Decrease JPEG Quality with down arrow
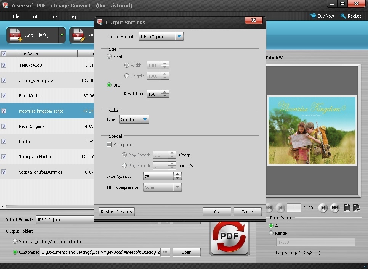The image size is (368, 269). 178,178
